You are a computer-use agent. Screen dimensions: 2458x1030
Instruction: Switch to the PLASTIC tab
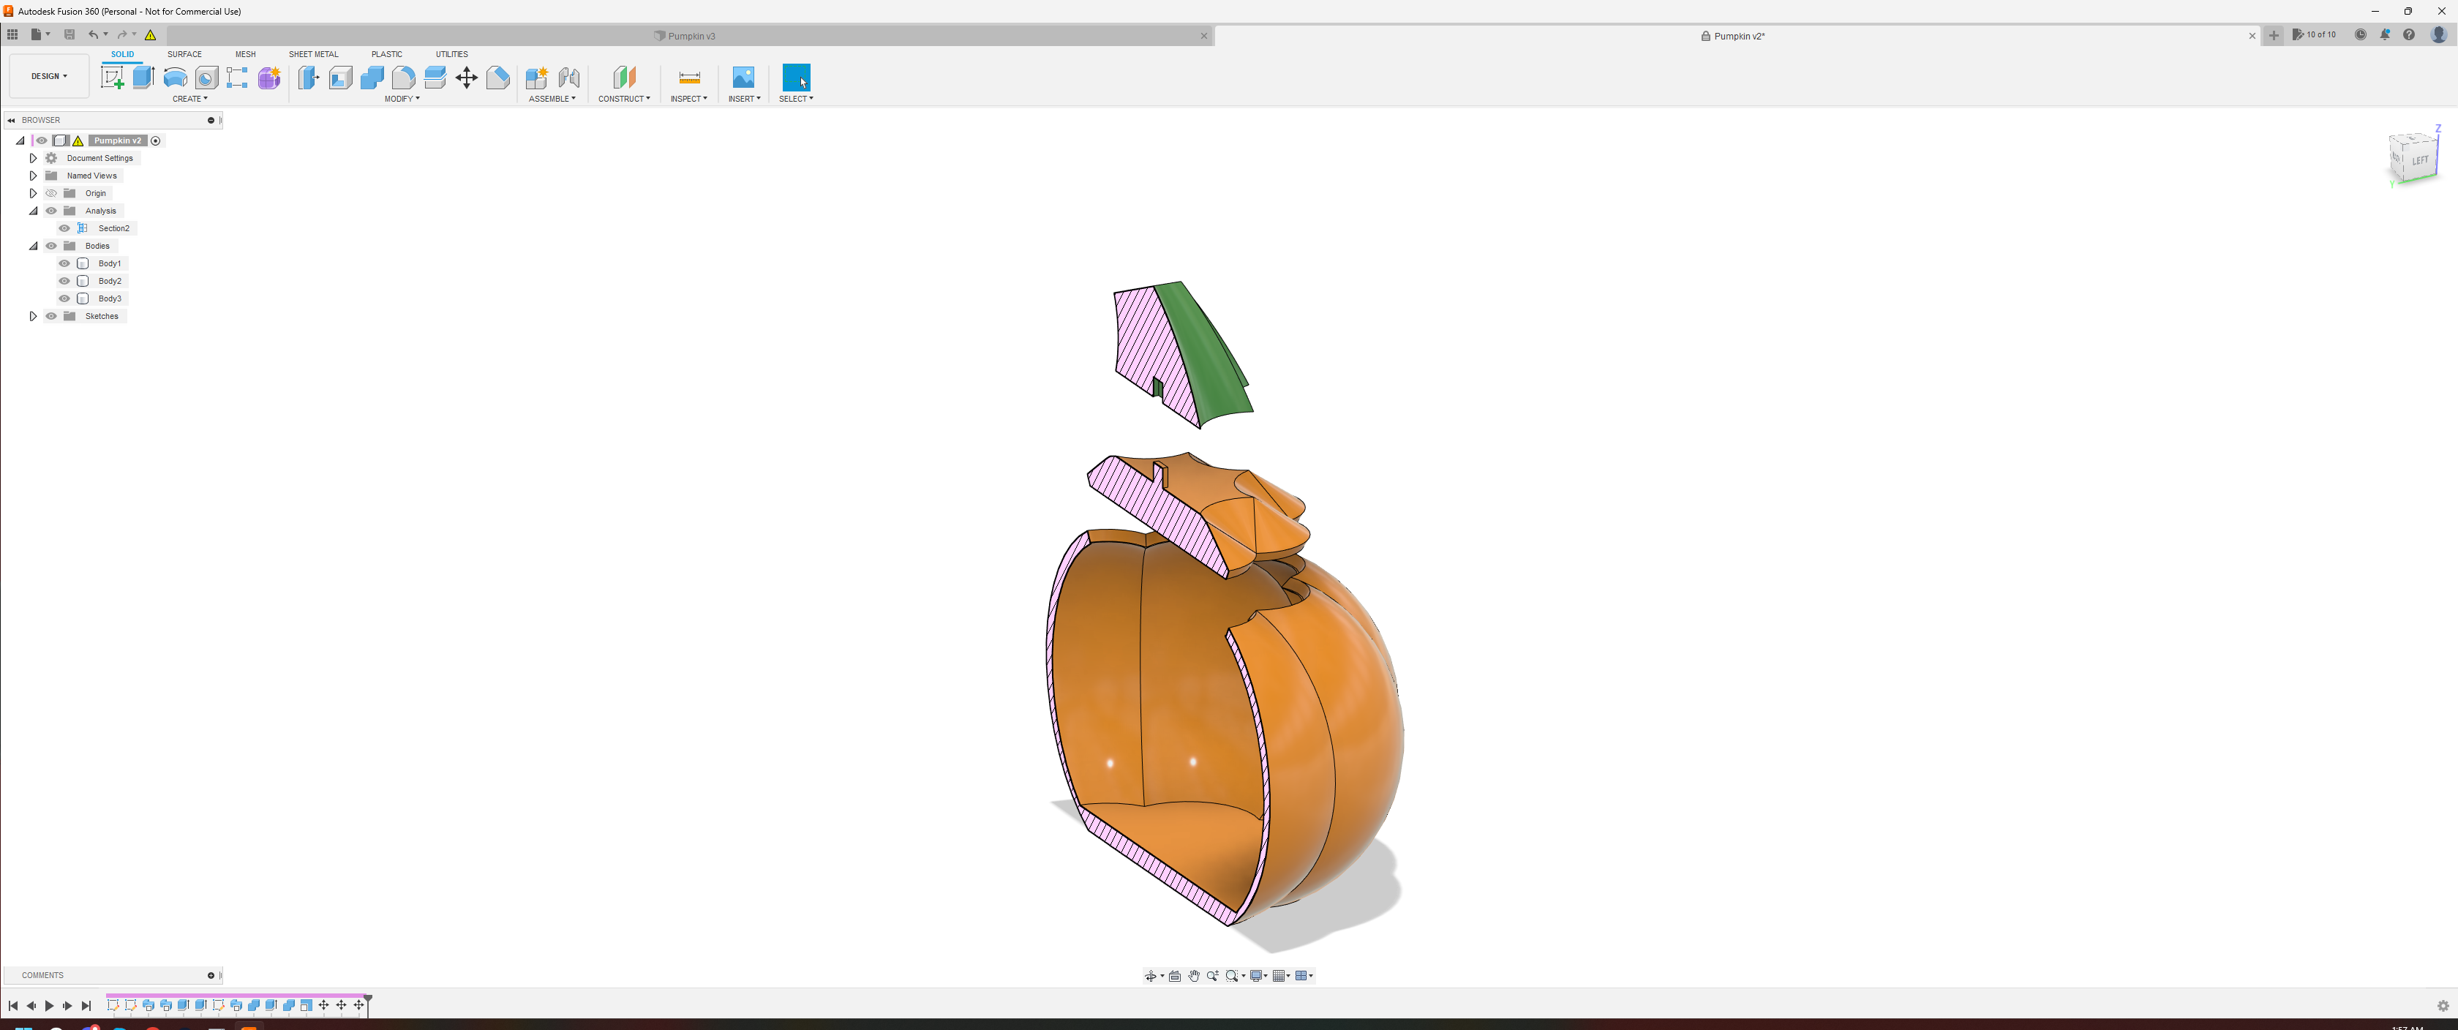[x=386, y=54]
